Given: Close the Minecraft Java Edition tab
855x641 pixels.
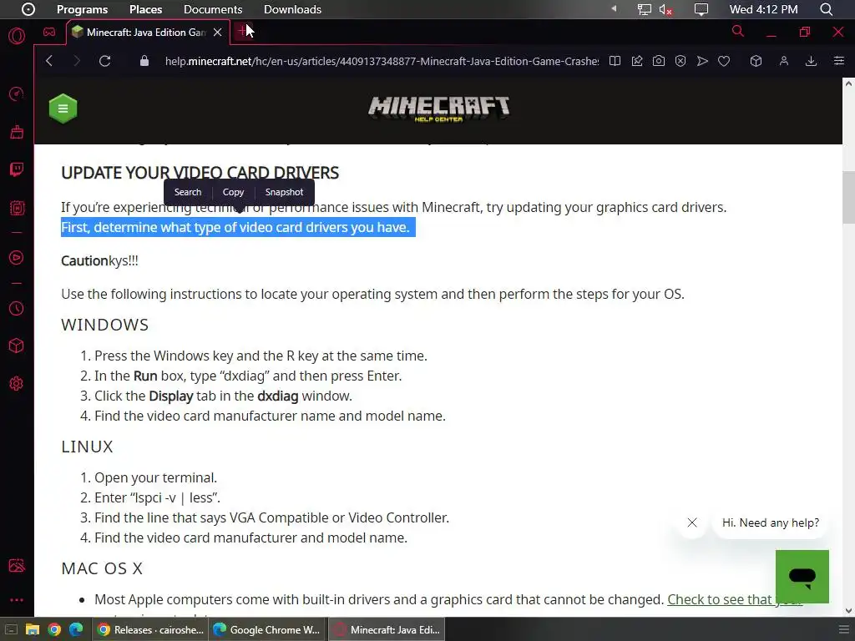Looking at the screenshot, I should point(218,33).
